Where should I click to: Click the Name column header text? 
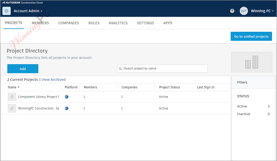tap(12, 87)
